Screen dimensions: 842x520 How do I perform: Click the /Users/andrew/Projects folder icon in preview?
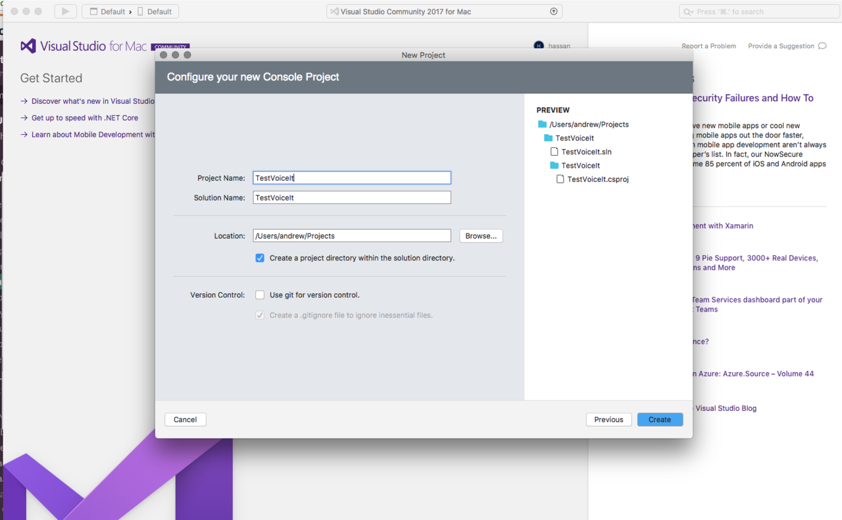pyautogui.click(x=542, y=124)
